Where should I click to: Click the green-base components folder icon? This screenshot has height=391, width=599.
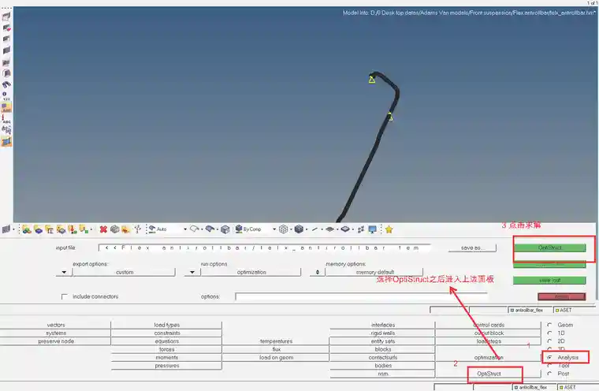click(26, 229)
